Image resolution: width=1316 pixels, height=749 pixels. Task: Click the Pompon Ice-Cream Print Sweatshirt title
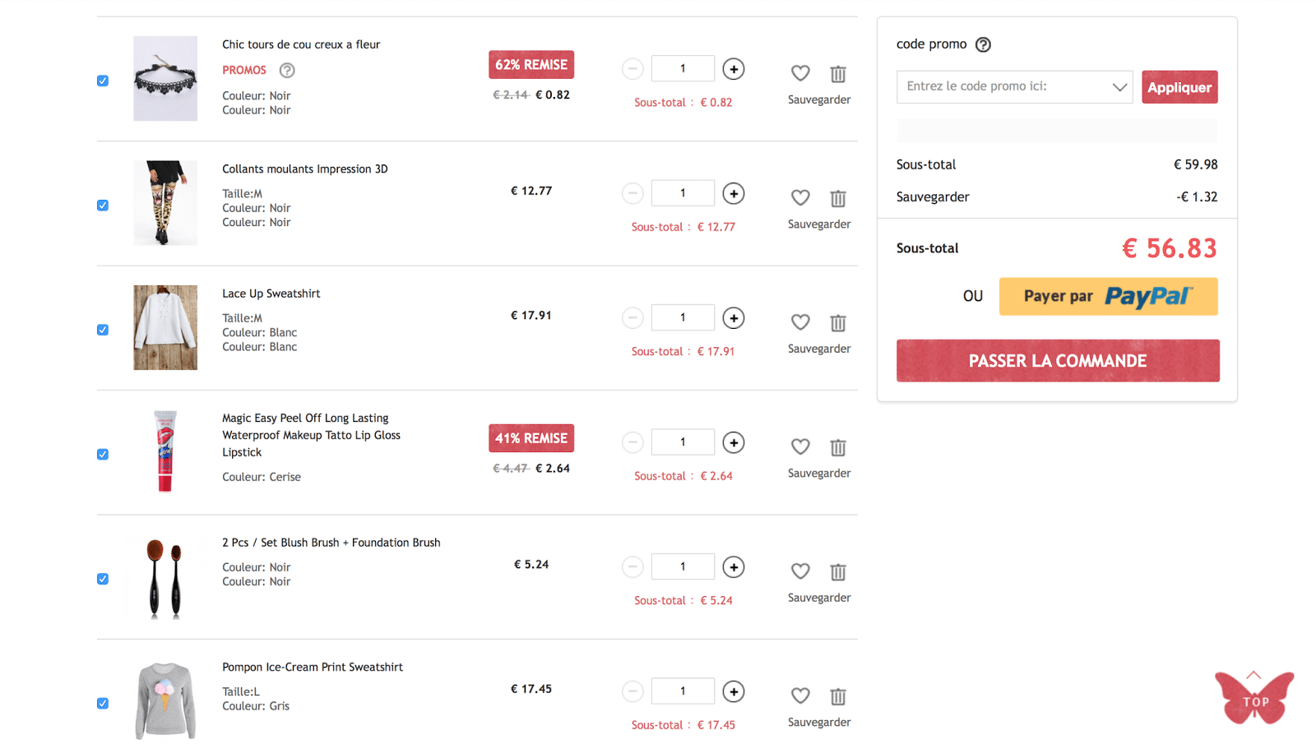click(313, 667)
